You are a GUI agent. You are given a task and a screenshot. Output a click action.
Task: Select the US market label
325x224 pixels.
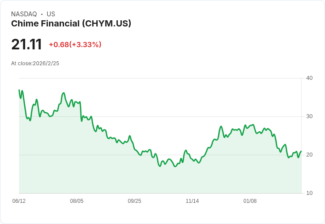coord(51,14)
